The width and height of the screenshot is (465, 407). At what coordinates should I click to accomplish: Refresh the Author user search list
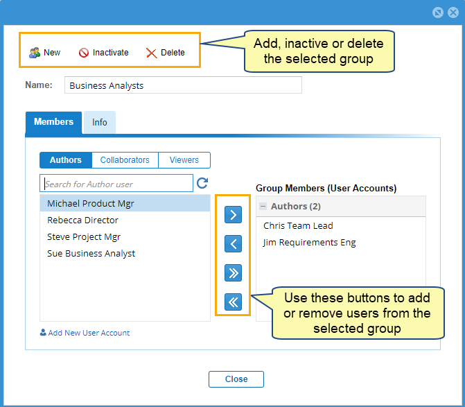(x=202, y=183)
